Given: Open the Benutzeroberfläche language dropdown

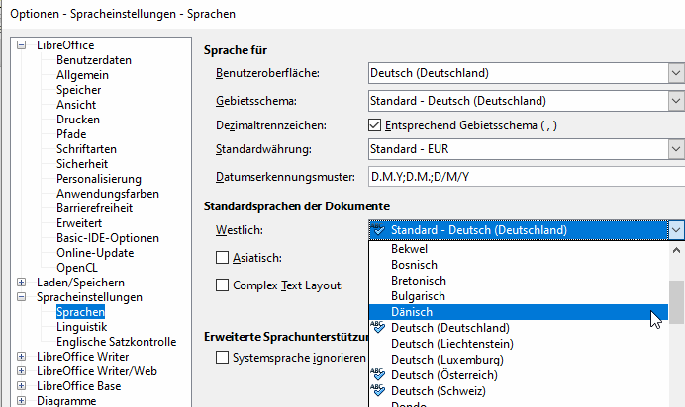Looking at the screenshot, I should tap(675, 73).
